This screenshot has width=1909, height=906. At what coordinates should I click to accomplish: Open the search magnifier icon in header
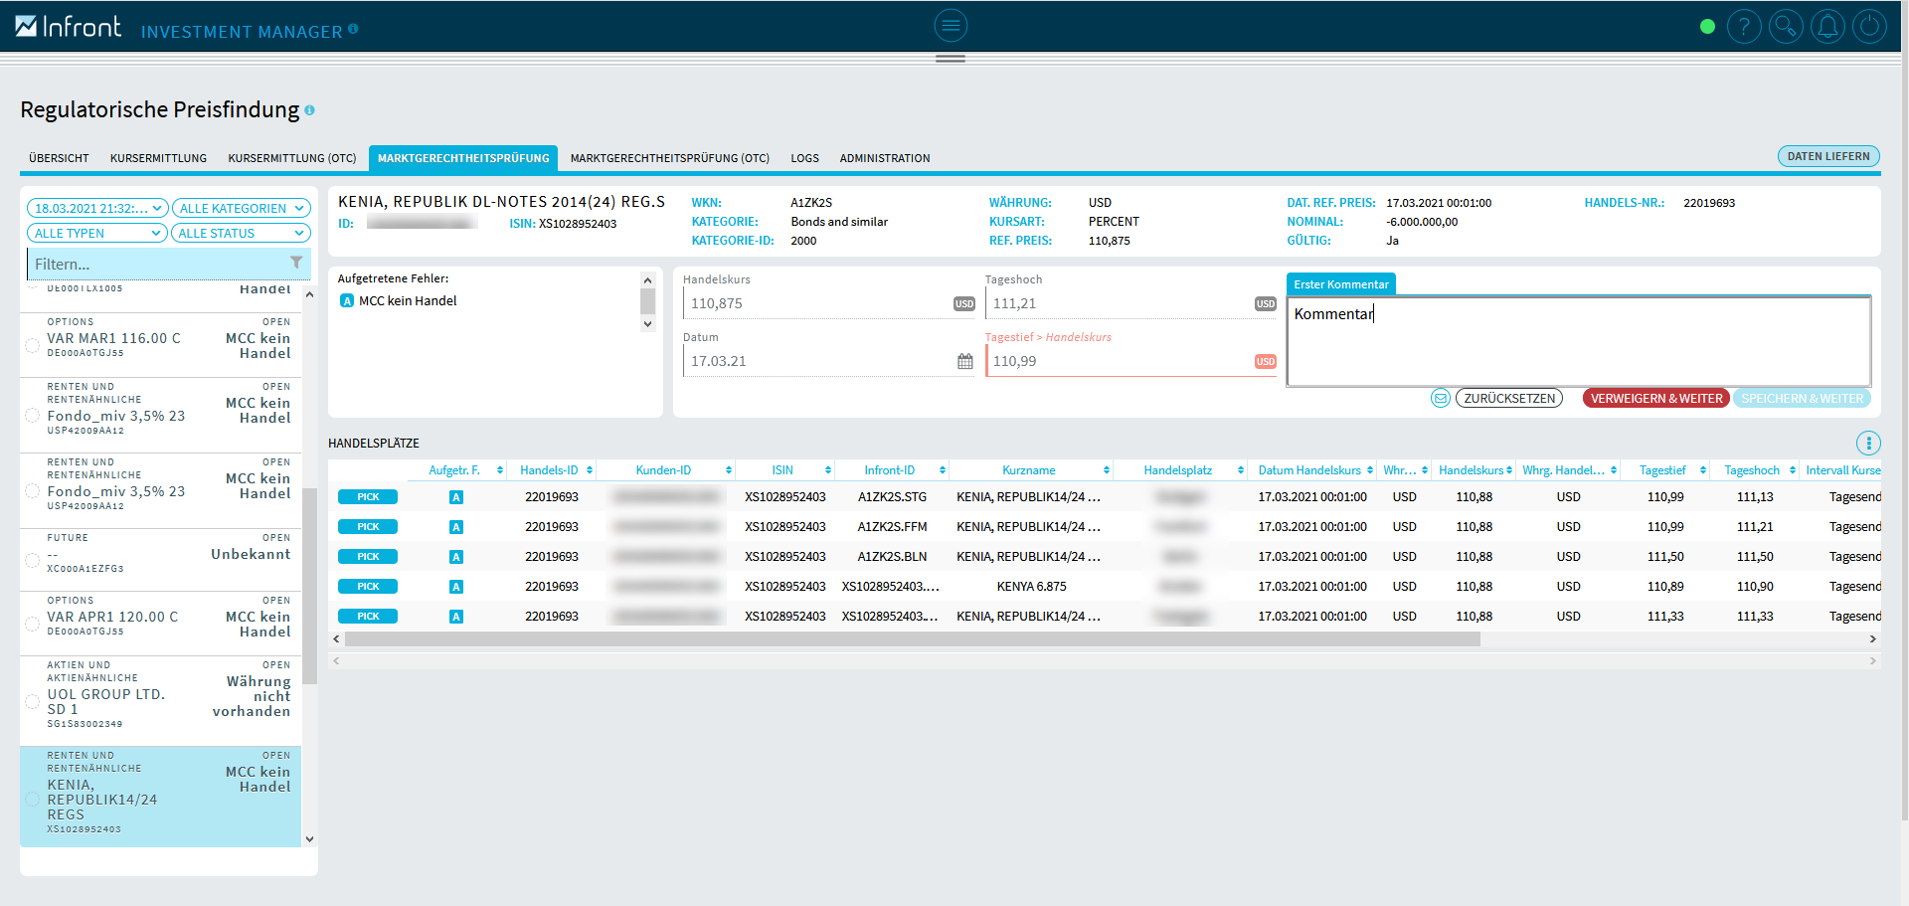click(1786, 27)
